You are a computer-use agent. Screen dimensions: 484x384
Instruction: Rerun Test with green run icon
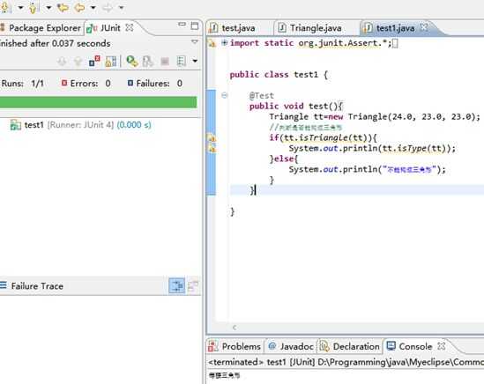pos(132,61)
